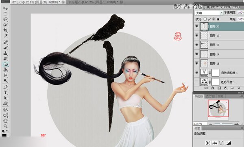This screenshot has width=244, height=147.
Task: Open the Adjustments panel options menu
Action: [242, 128]
